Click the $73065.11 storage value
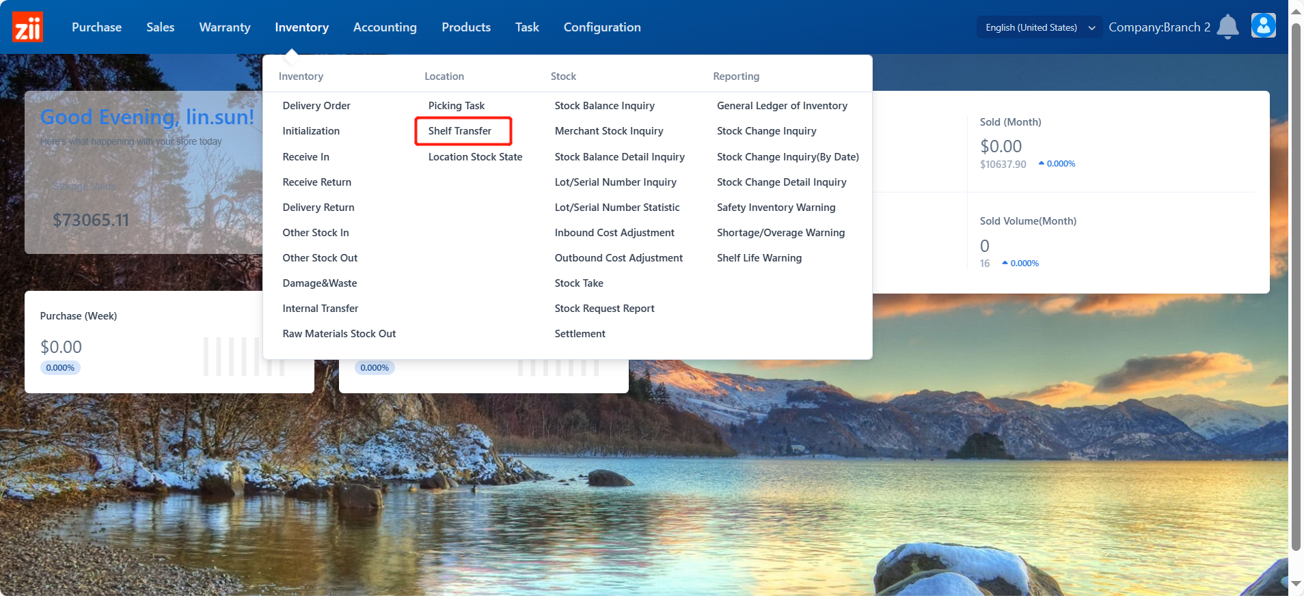1304x596 pixels. coord(91,220)
